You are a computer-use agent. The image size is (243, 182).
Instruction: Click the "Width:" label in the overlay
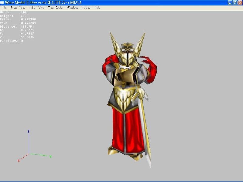click(5, 12)
